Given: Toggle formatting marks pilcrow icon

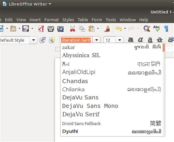Looking at the screenshot, I should [166, 29].
